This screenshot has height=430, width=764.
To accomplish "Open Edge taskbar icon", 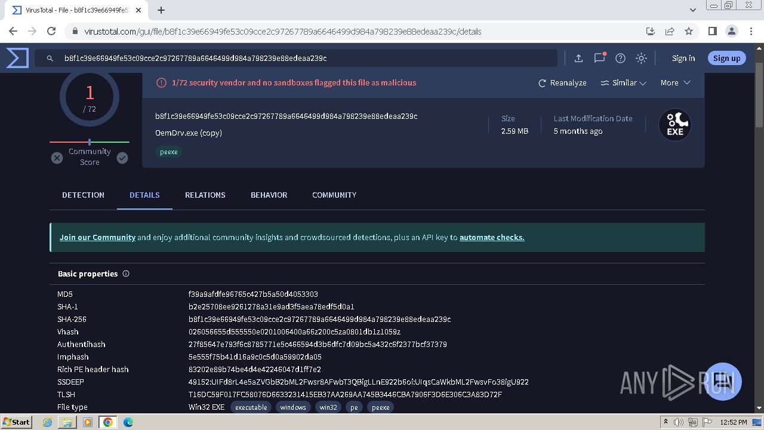I will point(128,422).
